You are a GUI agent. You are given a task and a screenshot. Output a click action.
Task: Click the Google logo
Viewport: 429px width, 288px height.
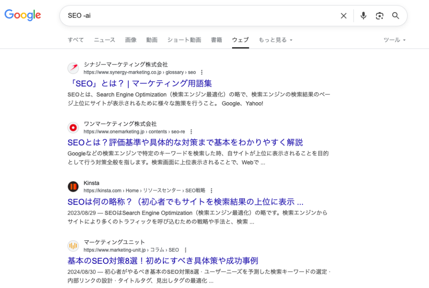click(23, 15)
